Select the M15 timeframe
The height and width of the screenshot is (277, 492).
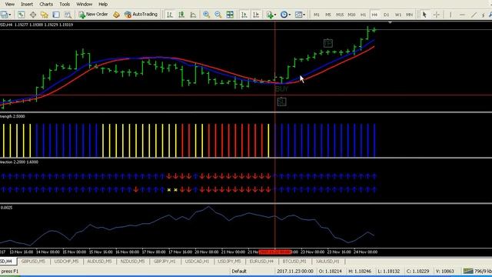[340, 15]
